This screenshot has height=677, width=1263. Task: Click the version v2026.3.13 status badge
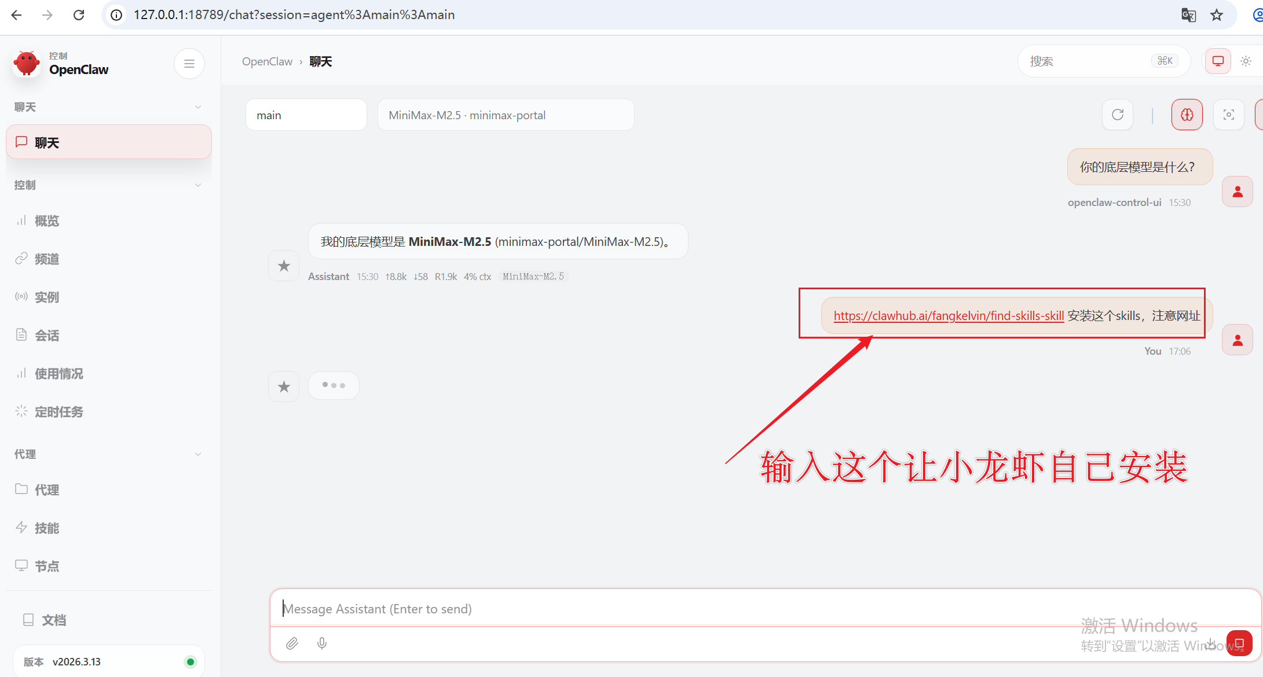109,661
